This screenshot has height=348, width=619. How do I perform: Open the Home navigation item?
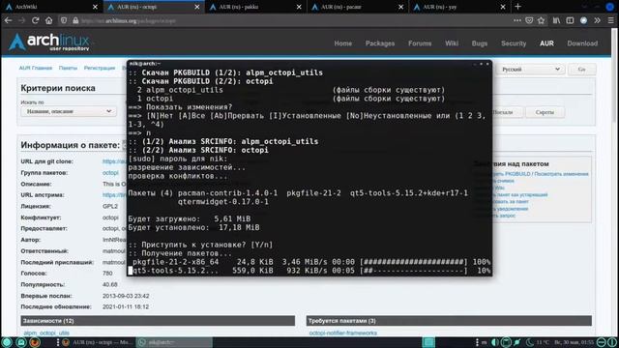click(x=343, y=43)
